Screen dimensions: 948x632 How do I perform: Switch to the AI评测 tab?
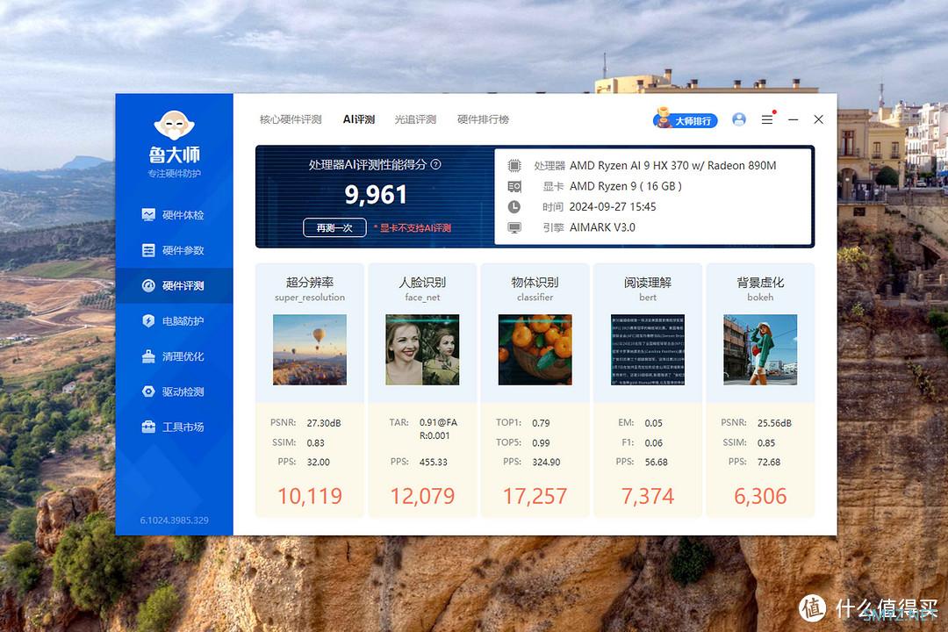coord(358,119)
